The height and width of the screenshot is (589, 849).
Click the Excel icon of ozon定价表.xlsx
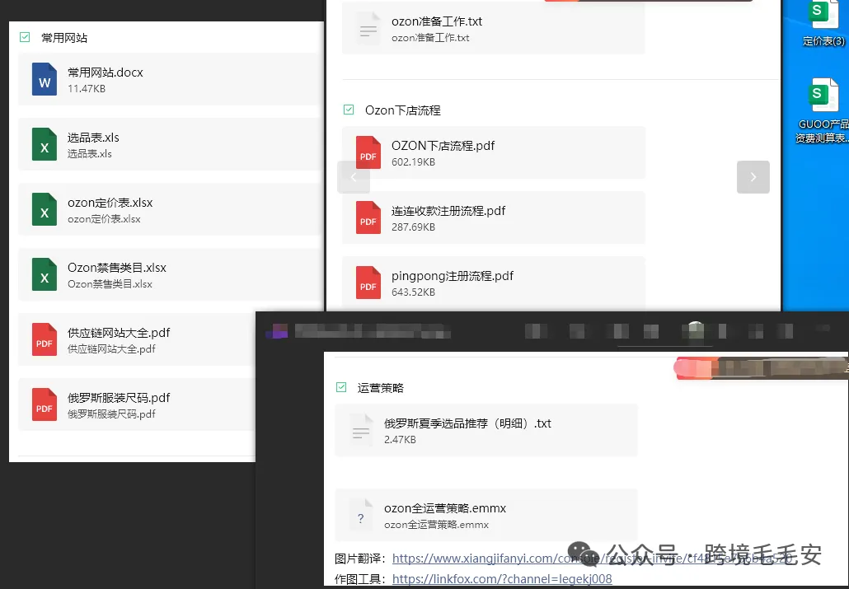(45, 209)
